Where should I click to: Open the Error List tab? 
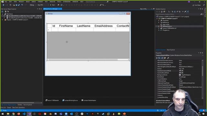point(3,107)
